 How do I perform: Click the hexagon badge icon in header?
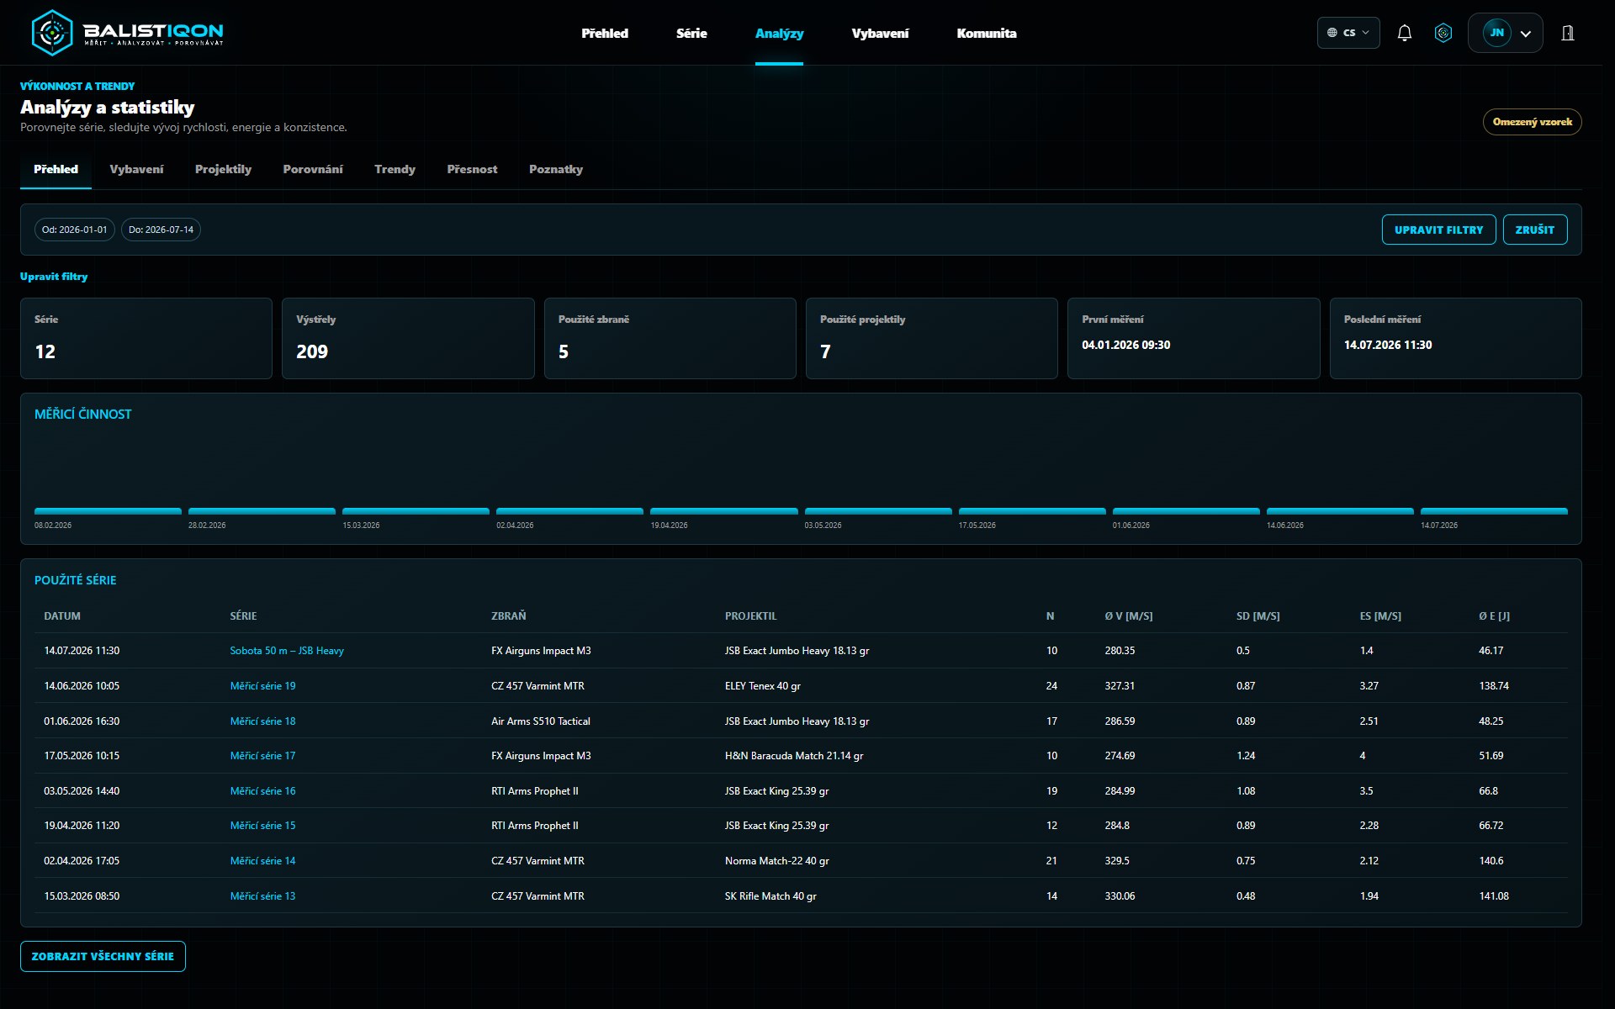click(x=1443, y=33)
